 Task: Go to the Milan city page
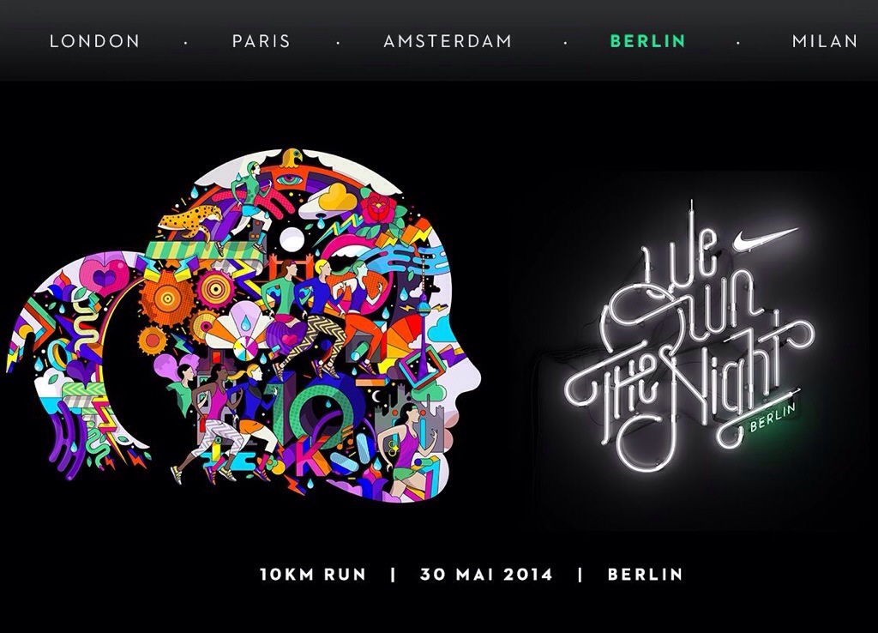tap(824, 41)
